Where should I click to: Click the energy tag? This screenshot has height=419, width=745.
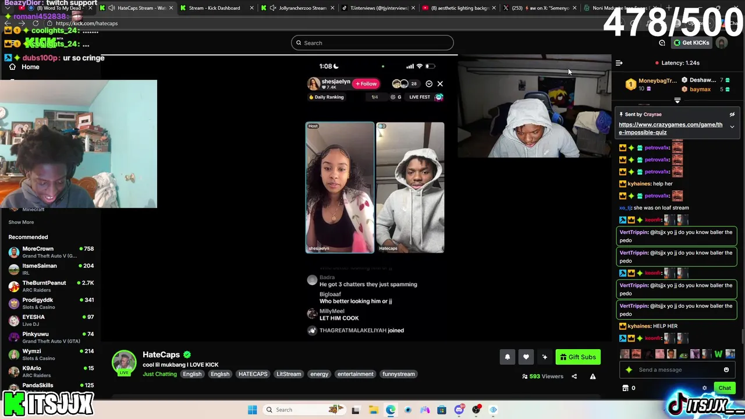click(x=319, y=374)
